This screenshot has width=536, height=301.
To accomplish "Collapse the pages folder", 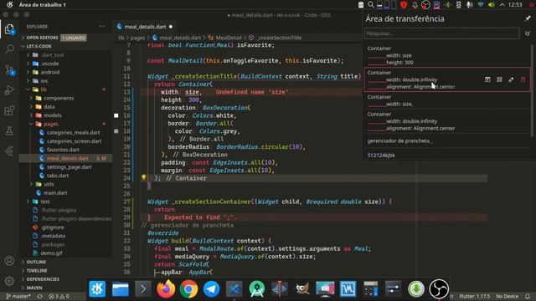I will coord(51,124).
